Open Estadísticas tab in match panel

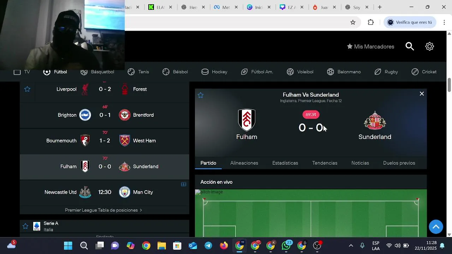click(x=285, y=163)
